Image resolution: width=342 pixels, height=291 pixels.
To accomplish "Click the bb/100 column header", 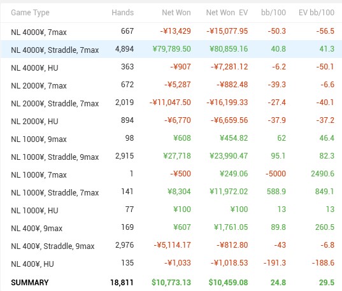I will pyautogui.click(x=273, y=13).
